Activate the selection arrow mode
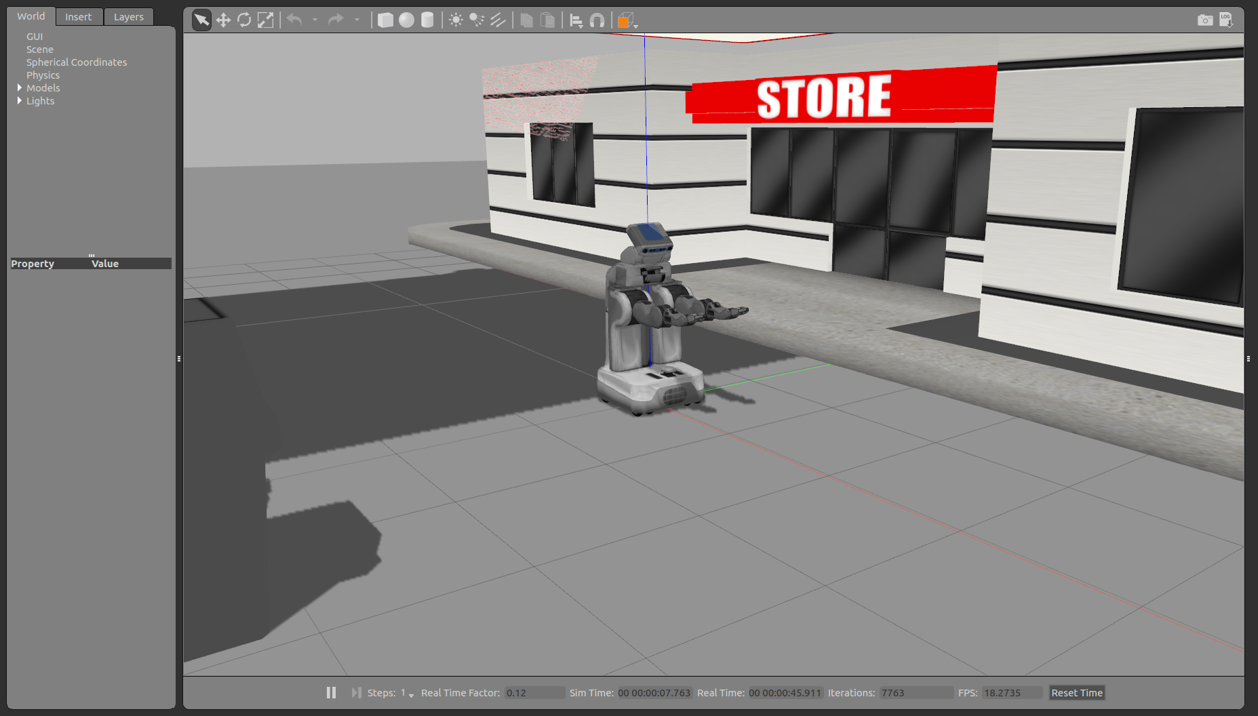This screenshot has height=716, width=1258. coord(201,20)
